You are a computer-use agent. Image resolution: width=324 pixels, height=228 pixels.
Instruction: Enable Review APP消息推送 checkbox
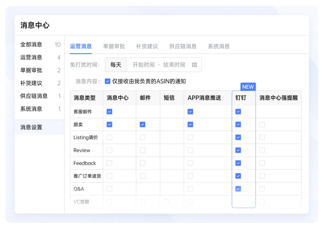click(190, 150)
